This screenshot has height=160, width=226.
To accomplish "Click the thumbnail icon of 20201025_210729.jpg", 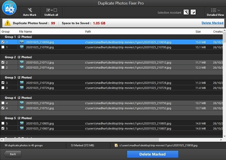I will [22, 88].
